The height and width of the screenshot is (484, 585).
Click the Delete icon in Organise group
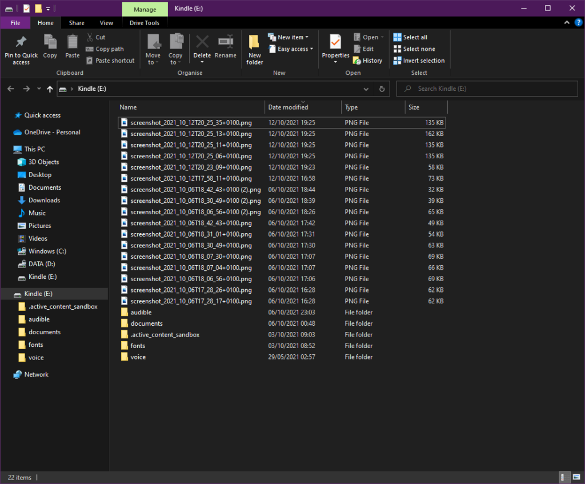click(202, 42)
